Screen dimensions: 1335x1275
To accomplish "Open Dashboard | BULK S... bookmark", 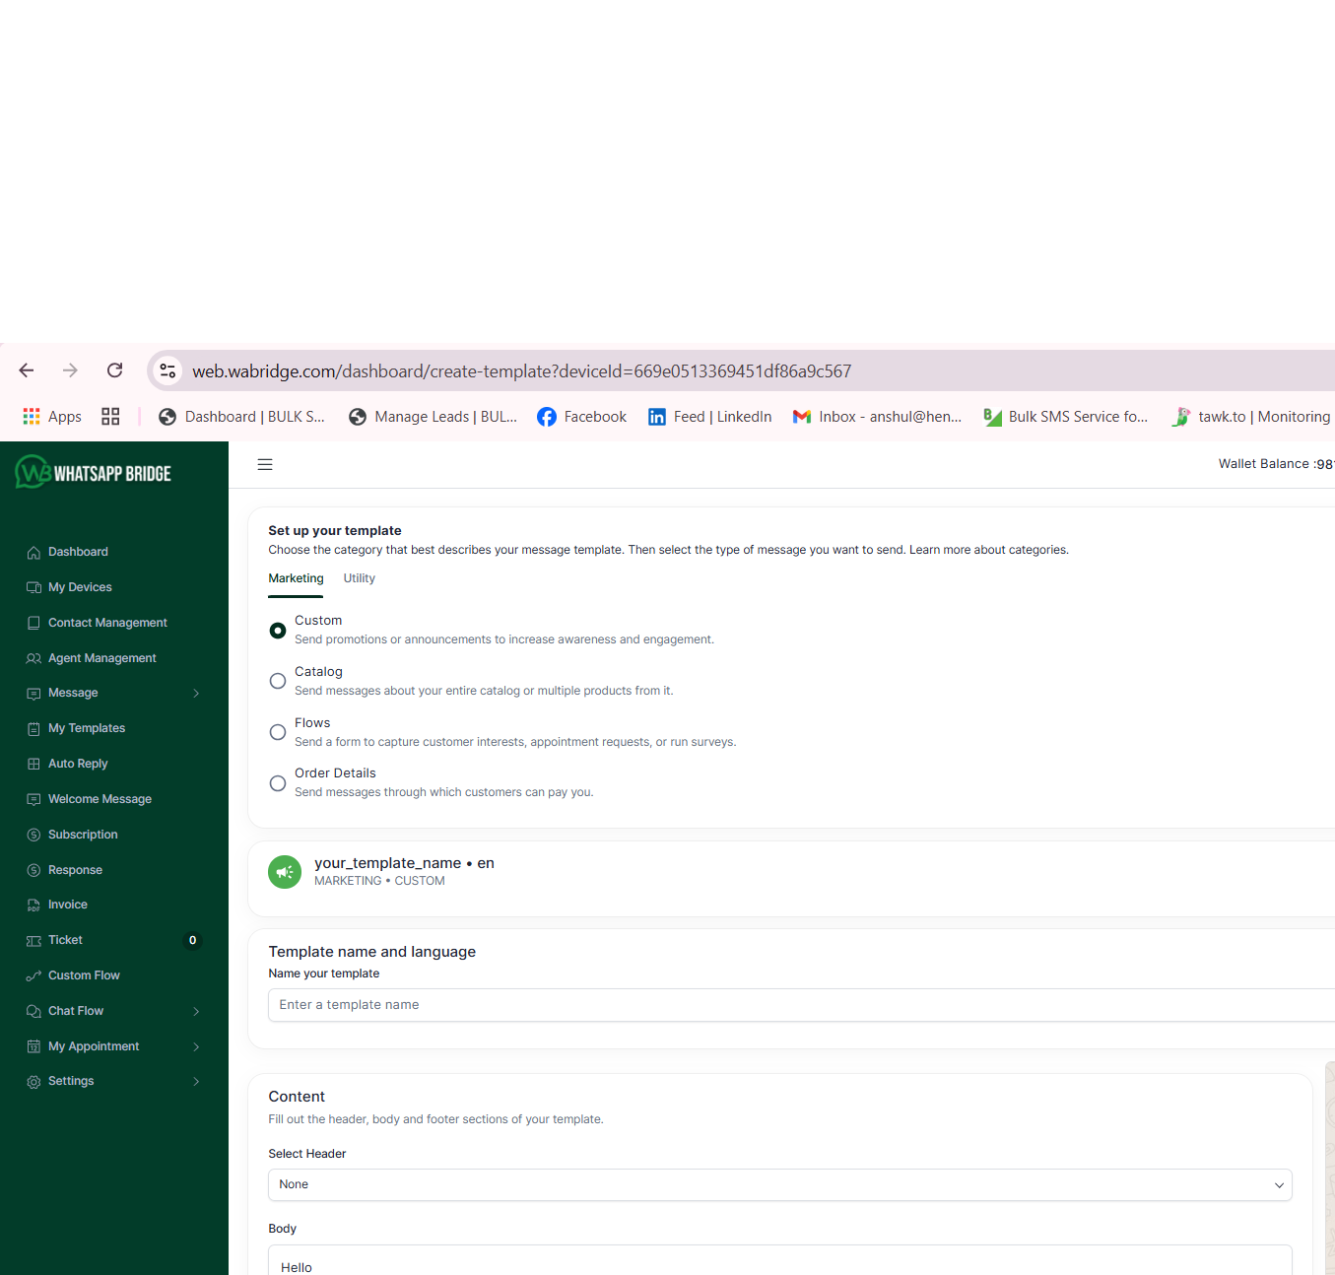I will [x=241, y=417].
